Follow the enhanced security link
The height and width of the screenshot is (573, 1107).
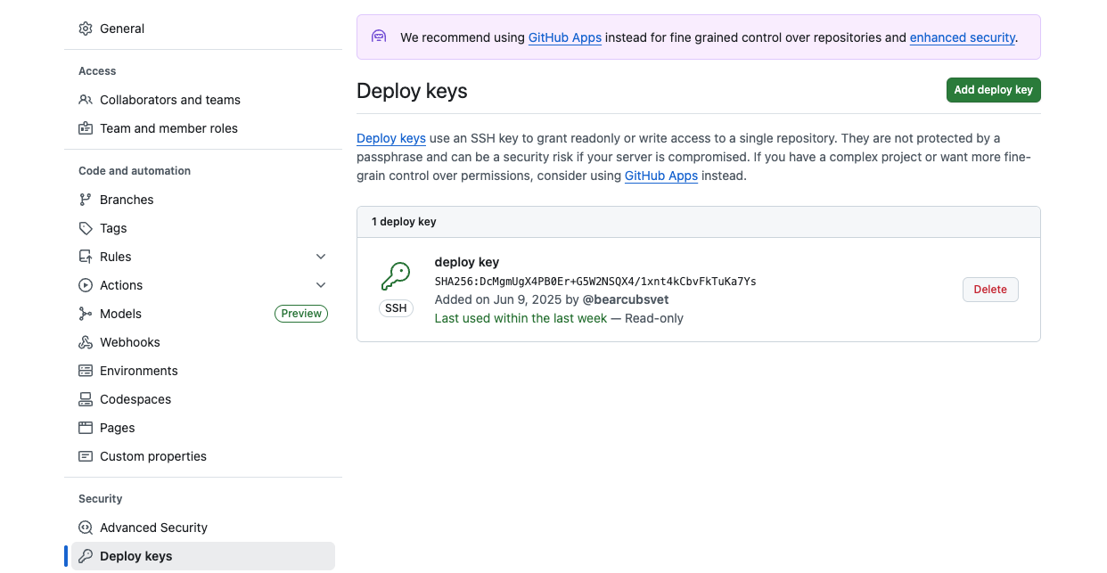click(962, 37)
